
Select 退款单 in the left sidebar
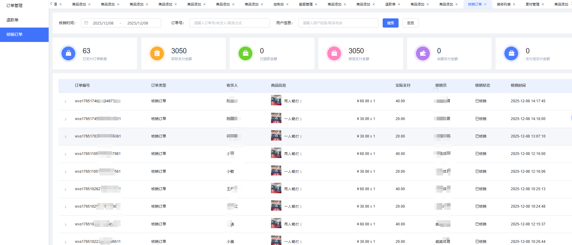point(13,20)
